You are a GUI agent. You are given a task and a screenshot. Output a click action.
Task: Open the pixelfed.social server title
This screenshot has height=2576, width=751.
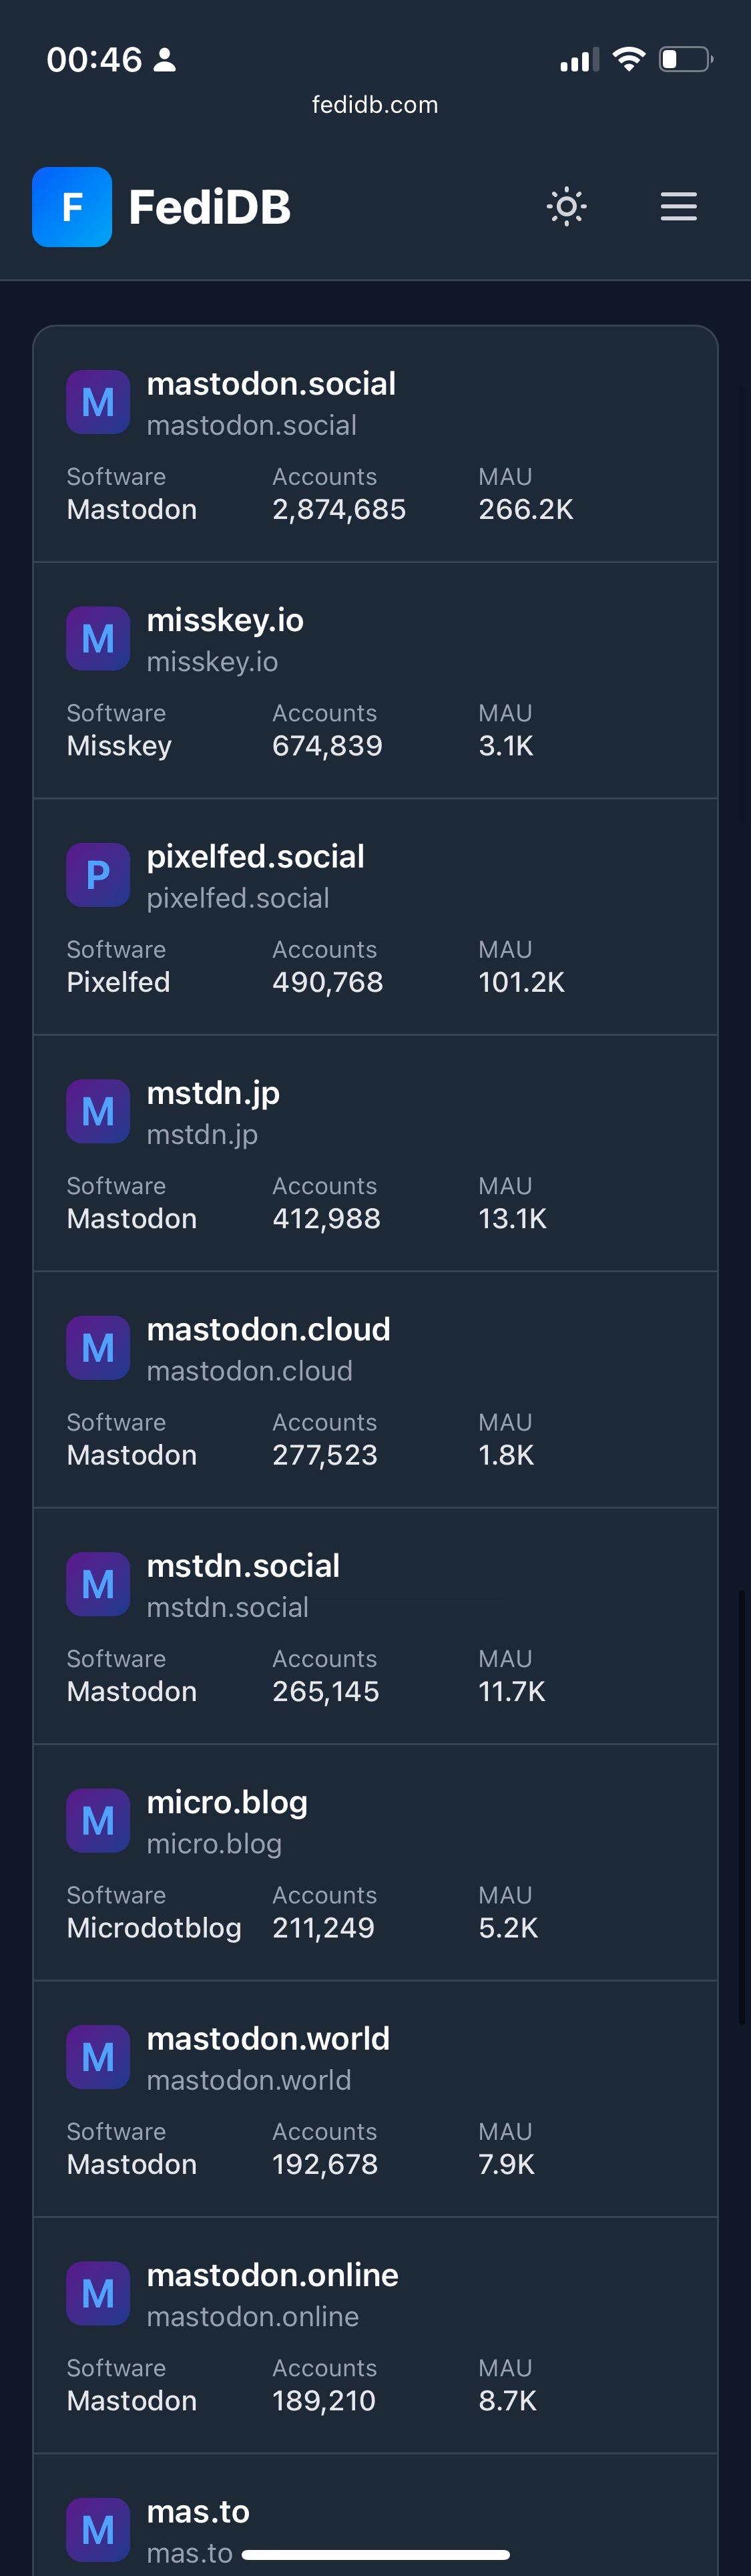255,857
